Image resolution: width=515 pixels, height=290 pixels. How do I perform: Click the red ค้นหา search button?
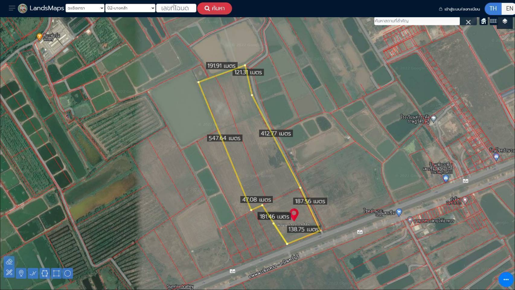[x=215, y=8]
